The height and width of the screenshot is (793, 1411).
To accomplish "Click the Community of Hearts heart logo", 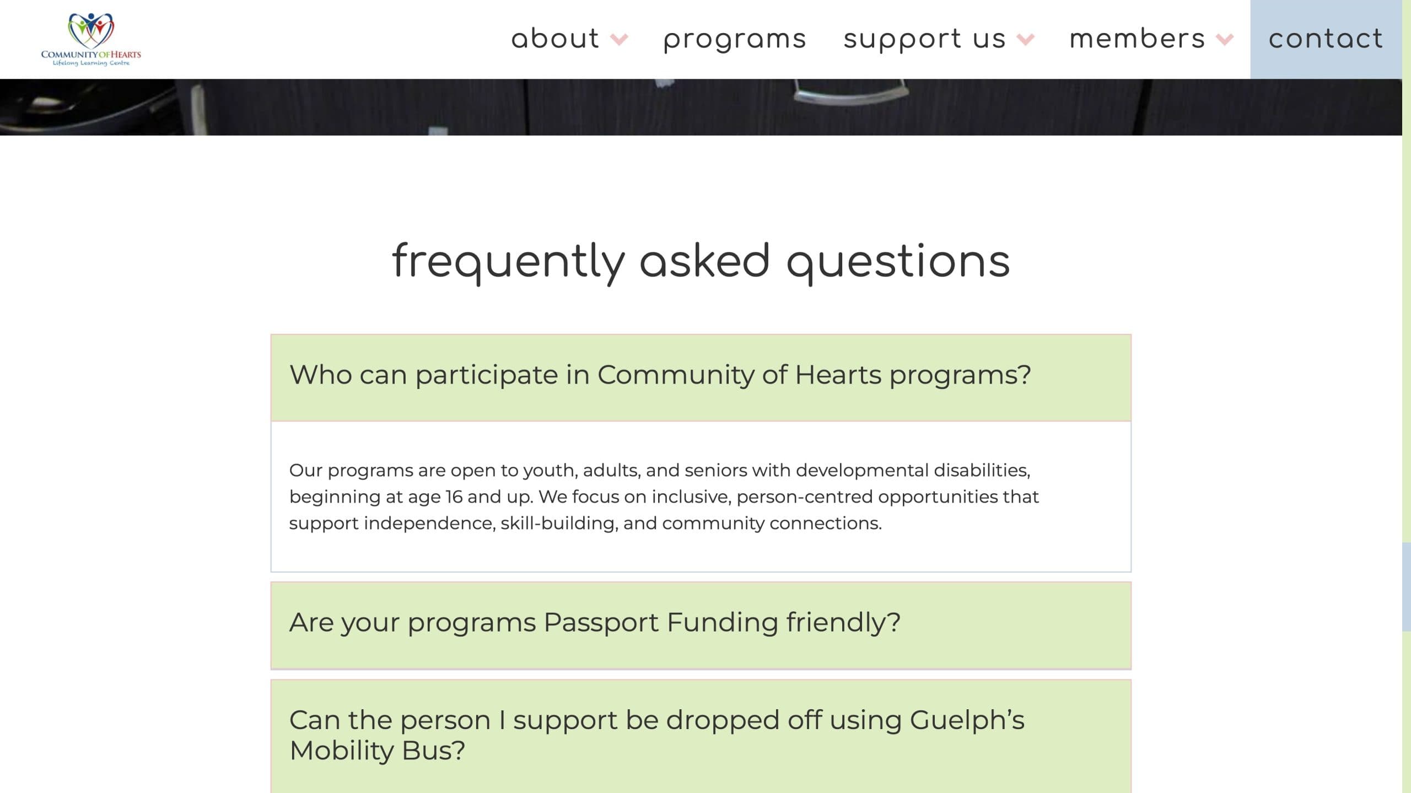I will point(91,29).
